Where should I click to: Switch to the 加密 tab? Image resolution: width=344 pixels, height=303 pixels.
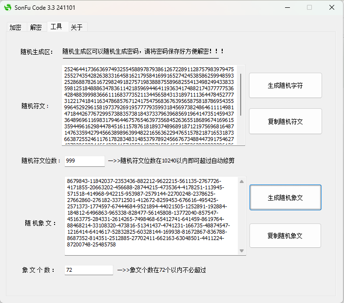pyautogui.click(x=15, y=27)
